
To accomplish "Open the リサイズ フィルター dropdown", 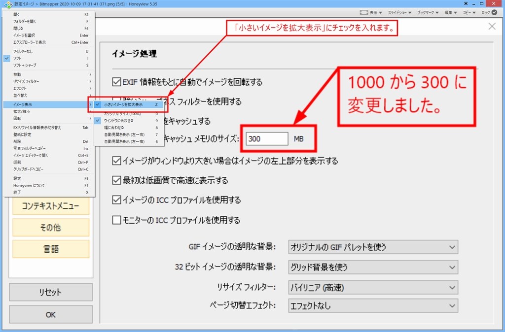I will point(373,287).
